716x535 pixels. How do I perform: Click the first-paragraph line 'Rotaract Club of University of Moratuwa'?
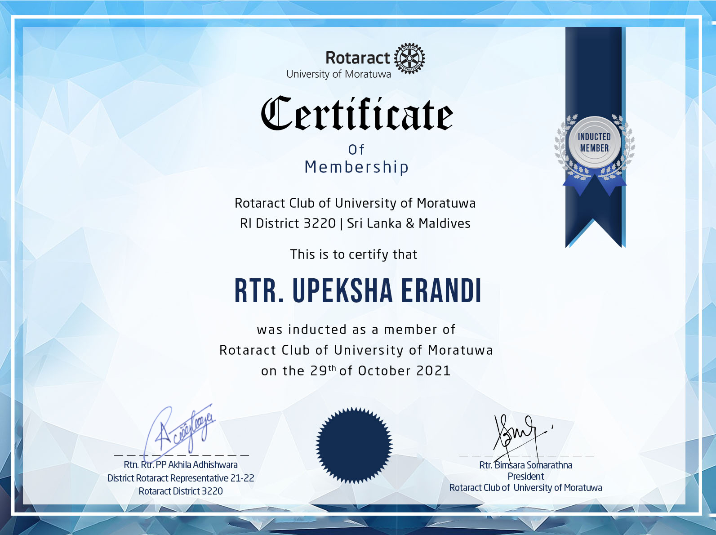(x=355, y=203)
